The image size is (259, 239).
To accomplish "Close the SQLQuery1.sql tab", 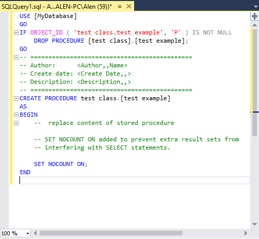I will [129, 6].
